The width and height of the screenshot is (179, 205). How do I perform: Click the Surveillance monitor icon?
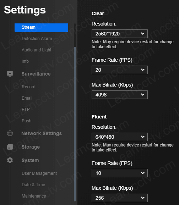coord(10,74)
